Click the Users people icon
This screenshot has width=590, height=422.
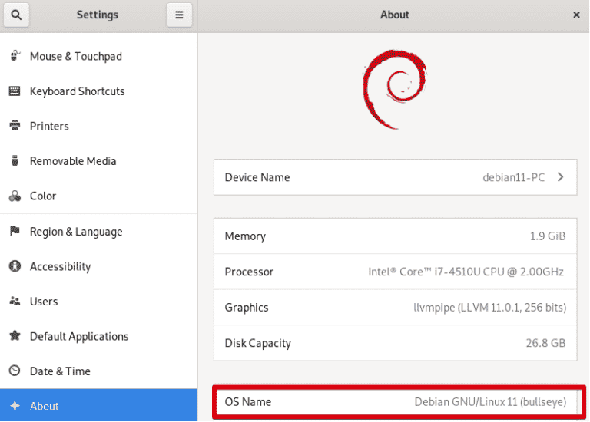[x=15, y=301]
